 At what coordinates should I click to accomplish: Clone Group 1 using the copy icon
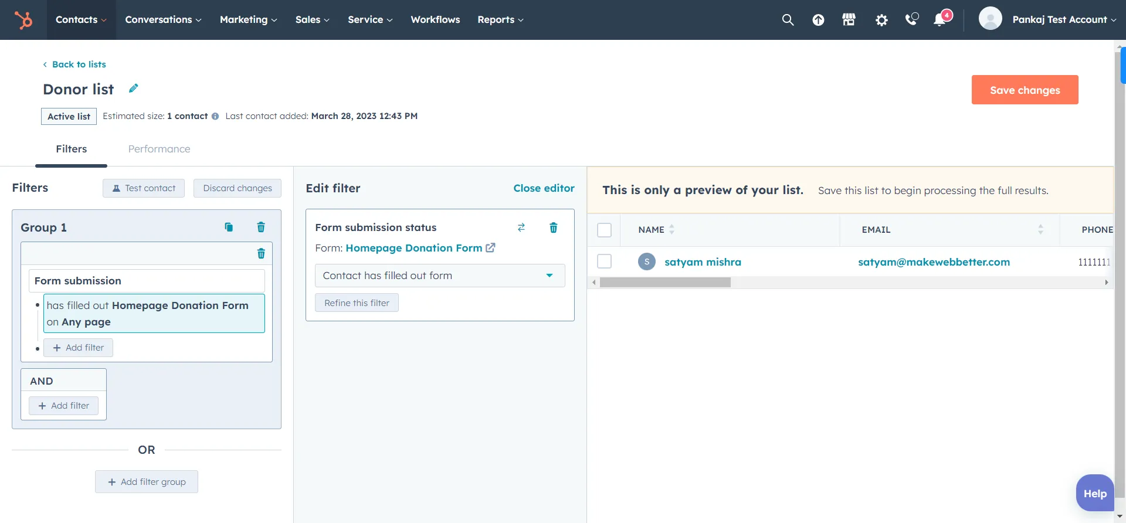point(229,227)
